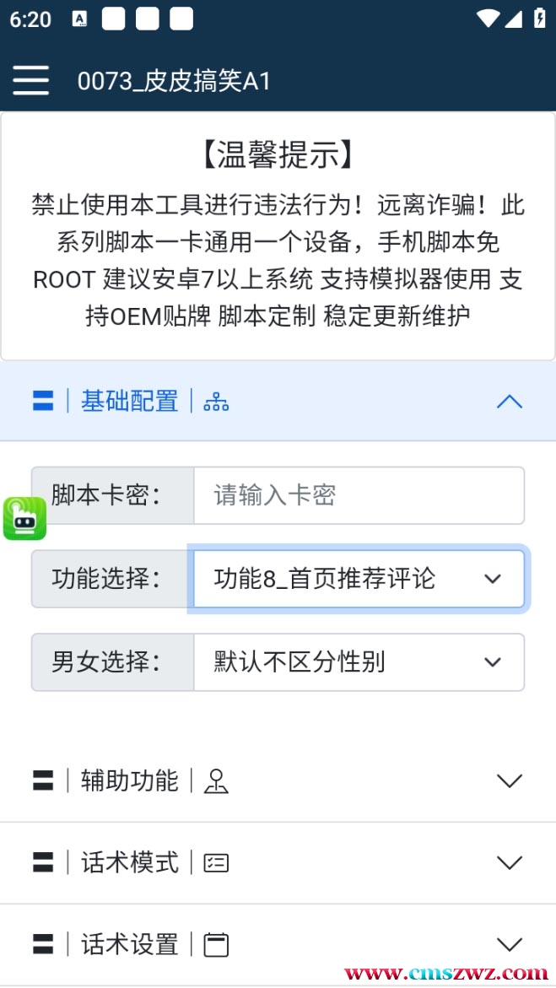Tap the 话术模式 section header
Screen dimensions: 556x988
coord(278,862)
